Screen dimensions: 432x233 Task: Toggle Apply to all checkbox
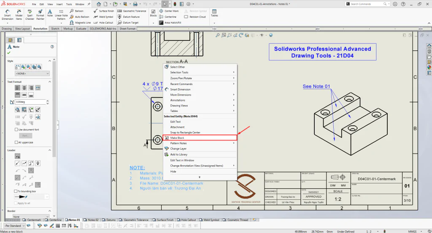click(x=16, y=203)
